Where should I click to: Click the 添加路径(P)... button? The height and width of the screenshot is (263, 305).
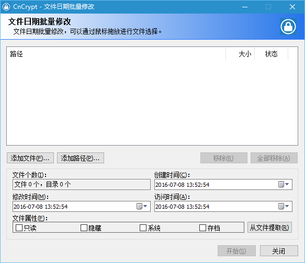point(81,158)
